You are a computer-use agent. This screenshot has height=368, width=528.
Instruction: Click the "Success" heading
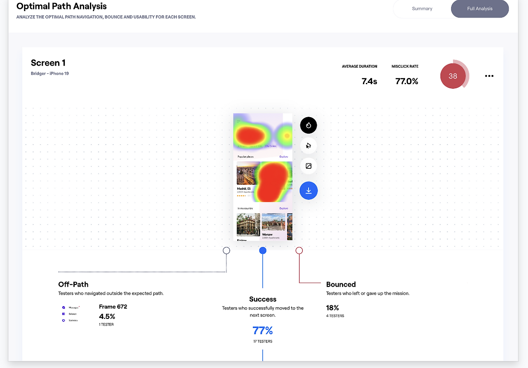coord(263,299)
